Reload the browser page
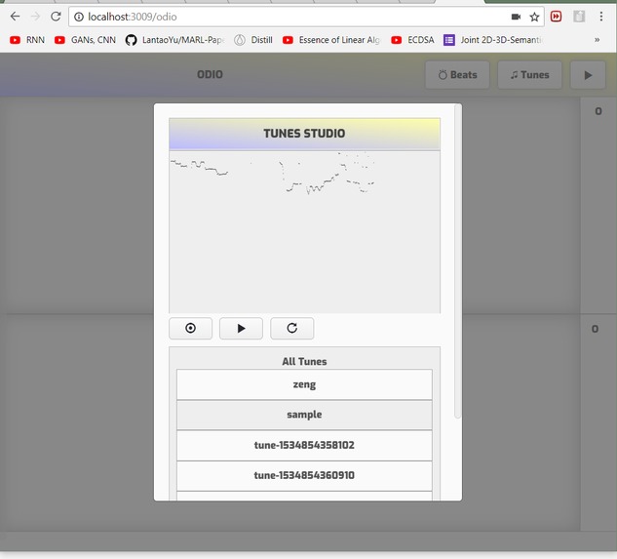The height and width of the screenshot is (559, 617). click(x=56, y=17)
